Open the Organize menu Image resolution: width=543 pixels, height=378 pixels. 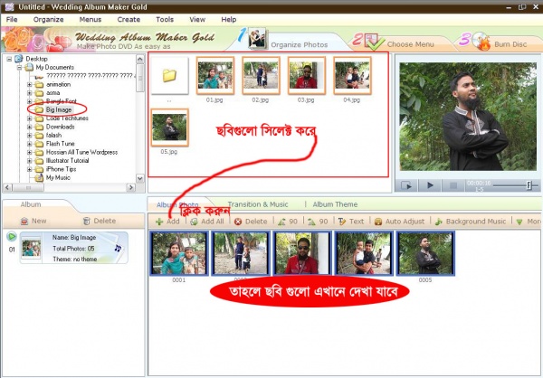(49, 19)
